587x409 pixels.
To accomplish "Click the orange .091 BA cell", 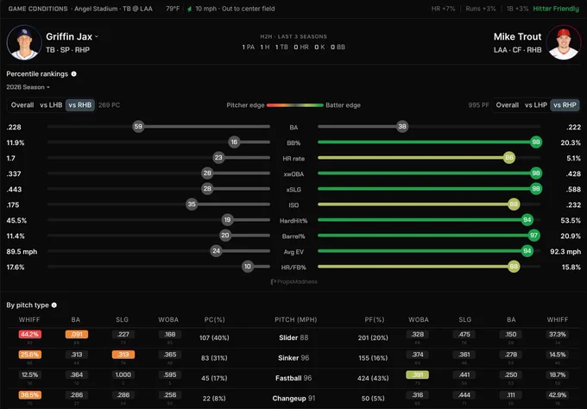I will [x=77, y=334].
